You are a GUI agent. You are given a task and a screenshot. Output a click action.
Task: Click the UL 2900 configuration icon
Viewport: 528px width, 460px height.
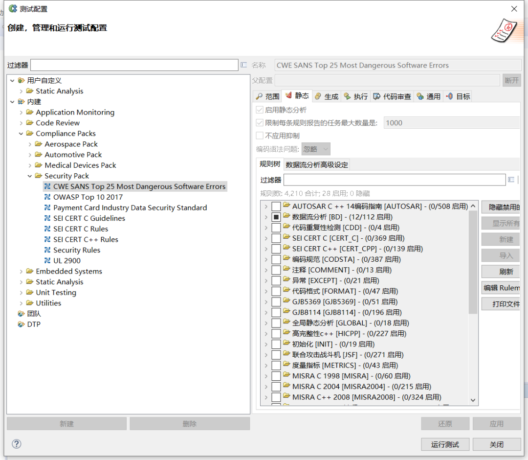(x=47, y=261)
